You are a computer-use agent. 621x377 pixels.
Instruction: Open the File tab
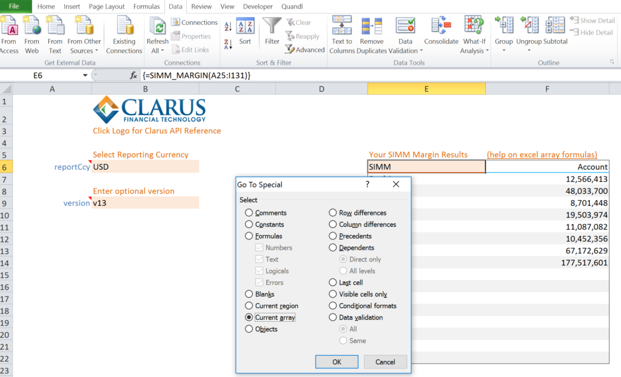pos(15,6)
